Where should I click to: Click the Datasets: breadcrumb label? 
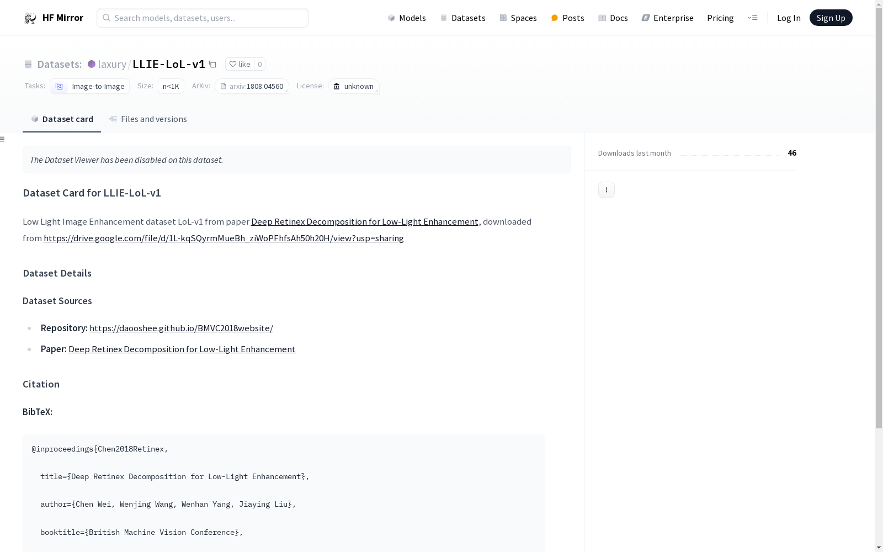tap(60, 64)
